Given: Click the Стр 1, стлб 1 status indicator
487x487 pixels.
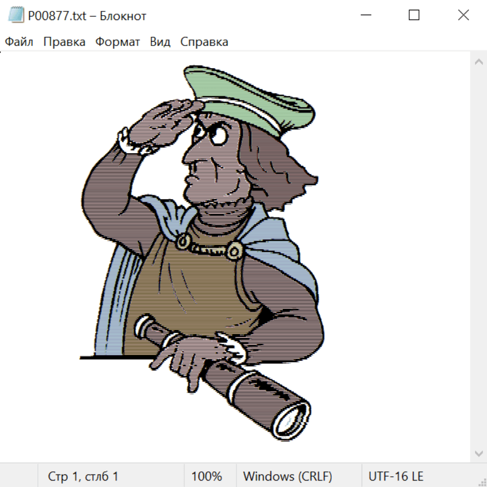Looking at the screenshot, I should coord(83,477).
